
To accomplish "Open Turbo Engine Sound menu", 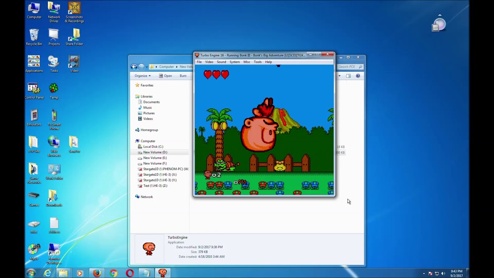I will (x=222, y=62).
